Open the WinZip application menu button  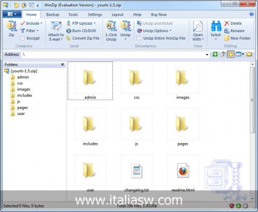12,14
